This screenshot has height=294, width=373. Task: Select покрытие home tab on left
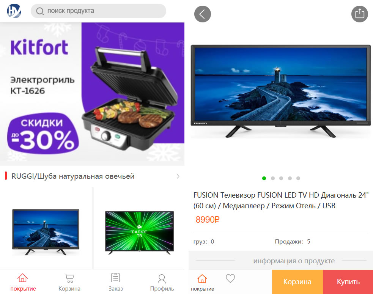pos(23,282)
